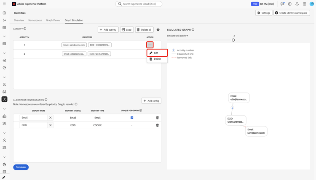Image resolution: width=316 pixels, height=180 pixels.
Task: Open the notifications bell
Action: coord(297,4)
